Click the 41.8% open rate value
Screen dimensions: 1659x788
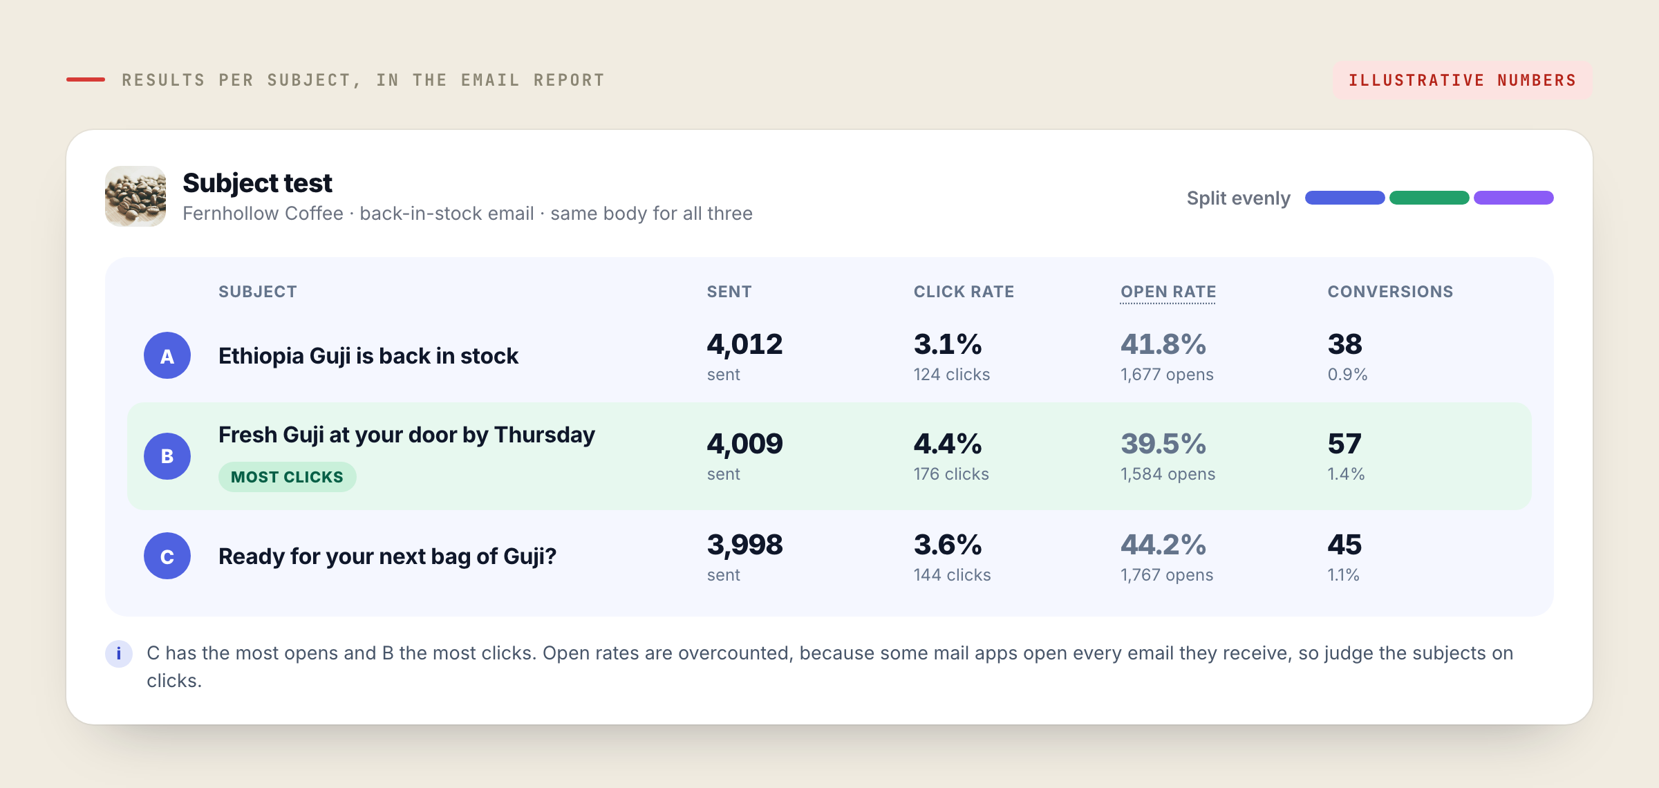(x=1163, y=344)
